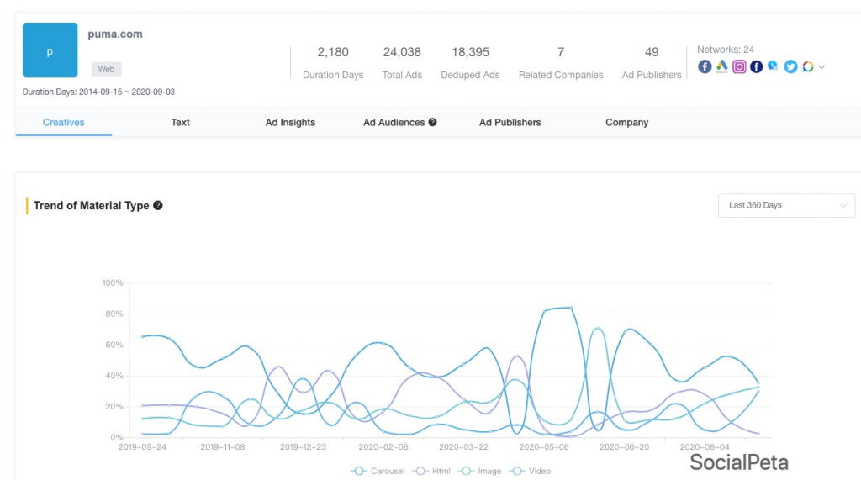Click the Messenger network icon
Screen dimensions: 861x480
click(774, 66)
